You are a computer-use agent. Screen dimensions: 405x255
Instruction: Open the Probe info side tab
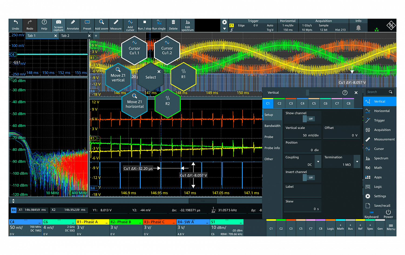272,148
